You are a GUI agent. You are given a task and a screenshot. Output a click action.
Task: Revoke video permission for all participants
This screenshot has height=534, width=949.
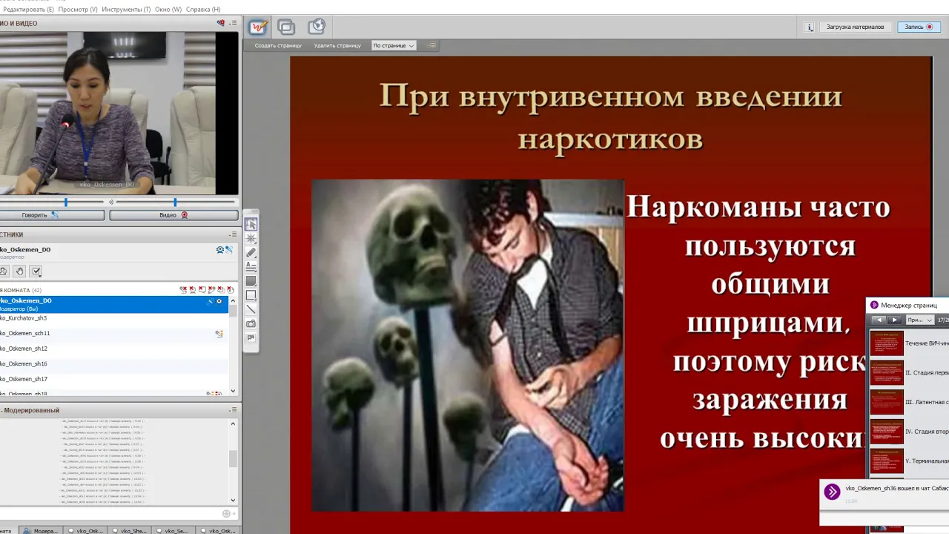coord(193,289)
